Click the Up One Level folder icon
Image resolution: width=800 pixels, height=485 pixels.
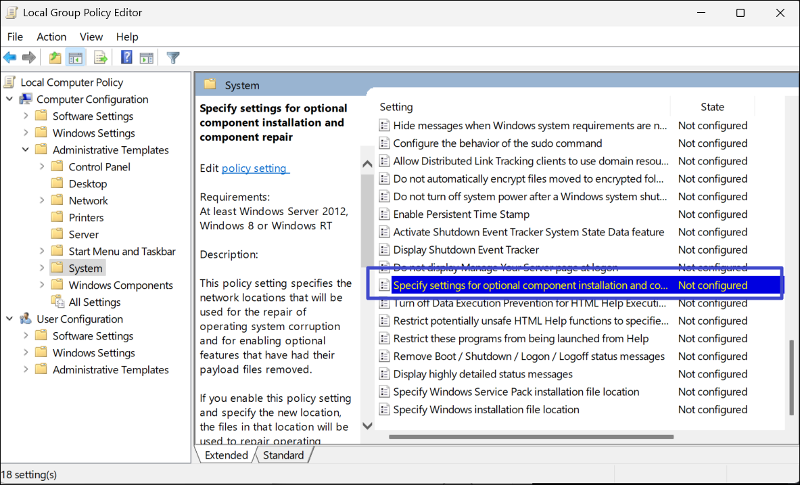55,57
